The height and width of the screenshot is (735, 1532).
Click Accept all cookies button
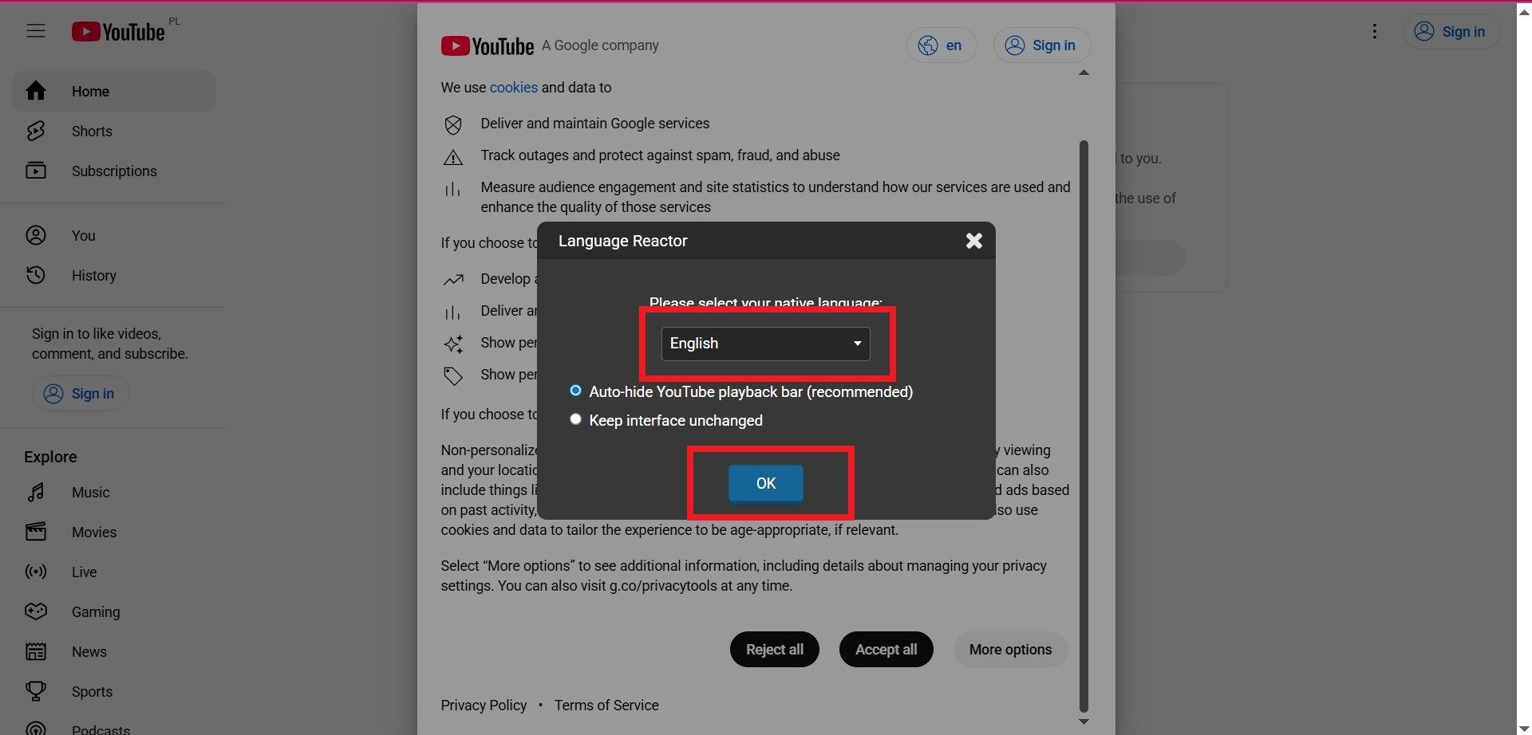click(x=886, y=650)
